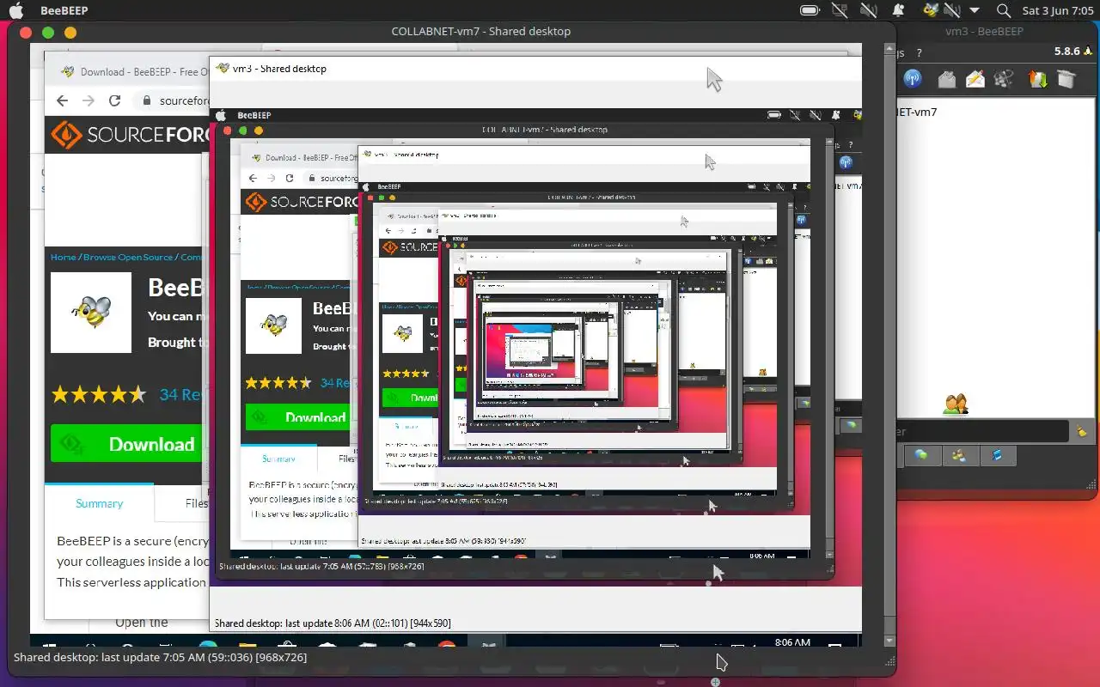Click the blue broadcast icon in vm3 BeeBEEP toolbar
1100x687 pixels.
tap(913, 79)
